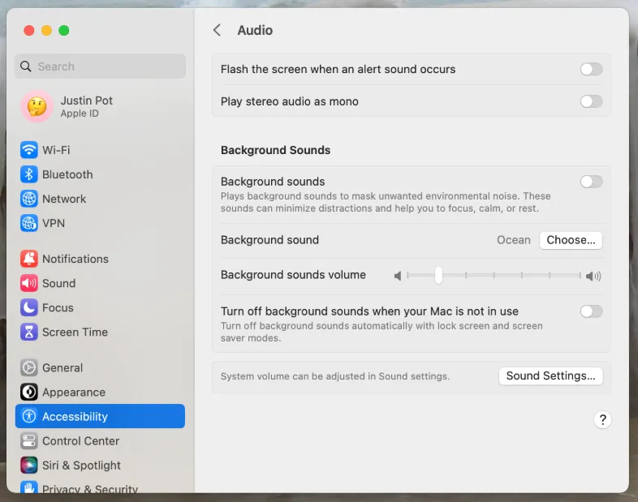Click the search magnifier icon
This screenshot has height=502, width=638.
pos(26,67)
